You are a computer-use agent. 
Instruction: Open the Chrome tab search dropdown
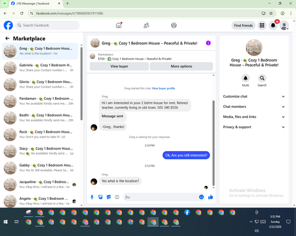click(x=4, y=4)
